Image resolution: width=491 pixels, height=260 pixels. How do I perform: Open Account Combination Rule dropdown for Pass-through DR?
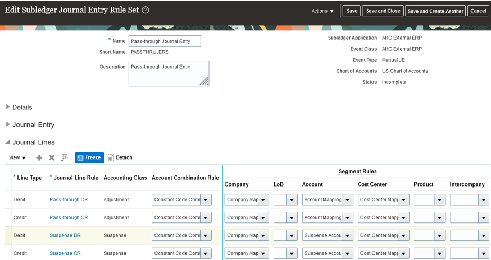(206, 200)
